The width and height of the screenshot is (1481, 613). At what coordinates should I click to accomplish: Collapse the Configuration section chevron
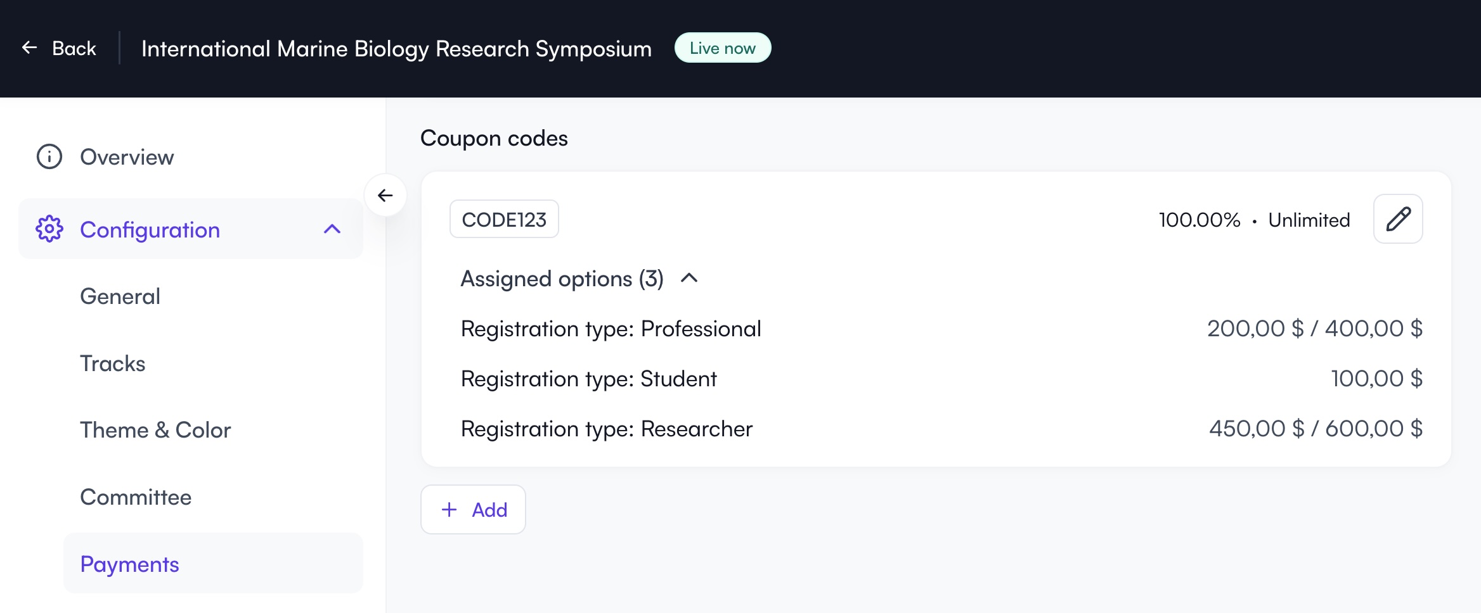click(332, 229)
